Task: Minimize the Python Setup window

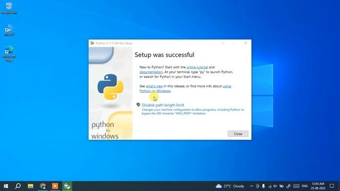Action: coord(223,43)
